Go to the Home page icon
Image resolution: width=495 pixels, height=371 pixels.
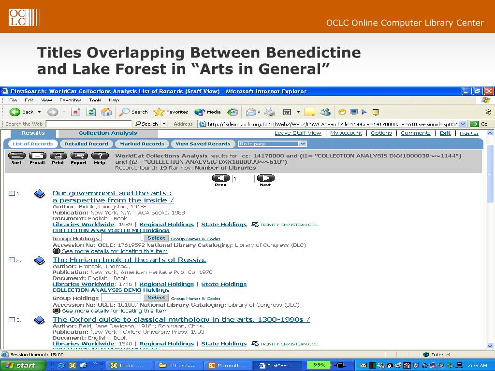coord(106,112)
